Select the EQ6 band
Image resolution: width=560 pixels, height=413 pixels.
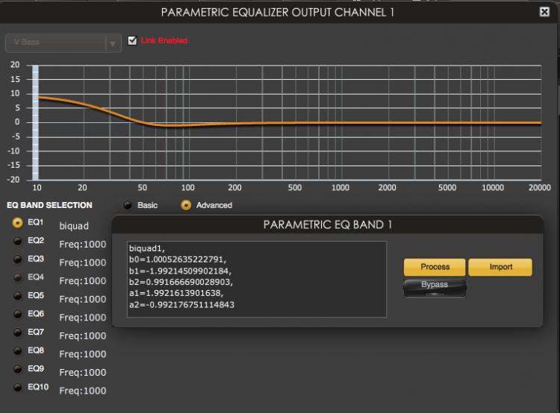coord(17,314)
